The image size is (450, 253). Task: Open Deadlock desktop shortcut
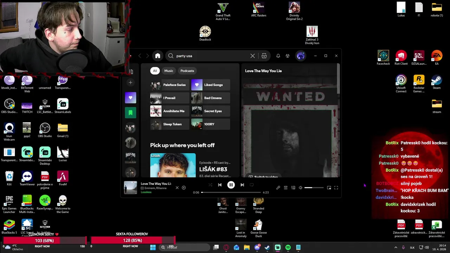(x=205, y=34)
